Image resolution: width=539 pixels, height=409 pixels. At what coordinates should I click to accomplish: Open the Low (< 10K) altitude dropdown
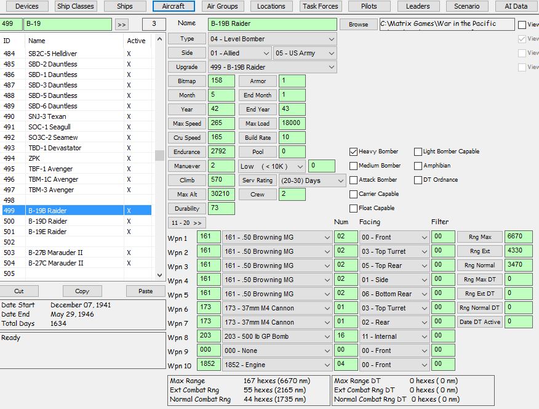[x=272, y=166]
